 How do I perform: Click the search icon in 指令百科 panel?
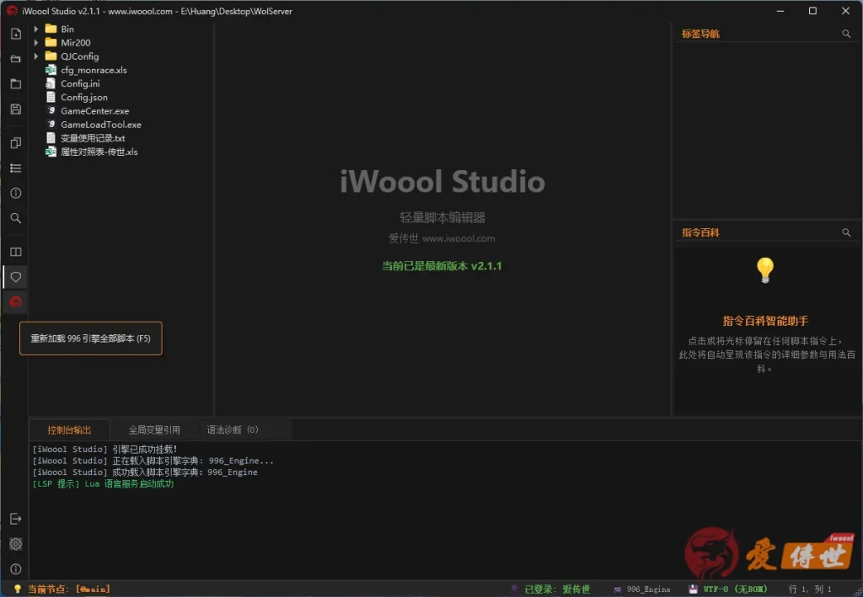tap(846, 232)
